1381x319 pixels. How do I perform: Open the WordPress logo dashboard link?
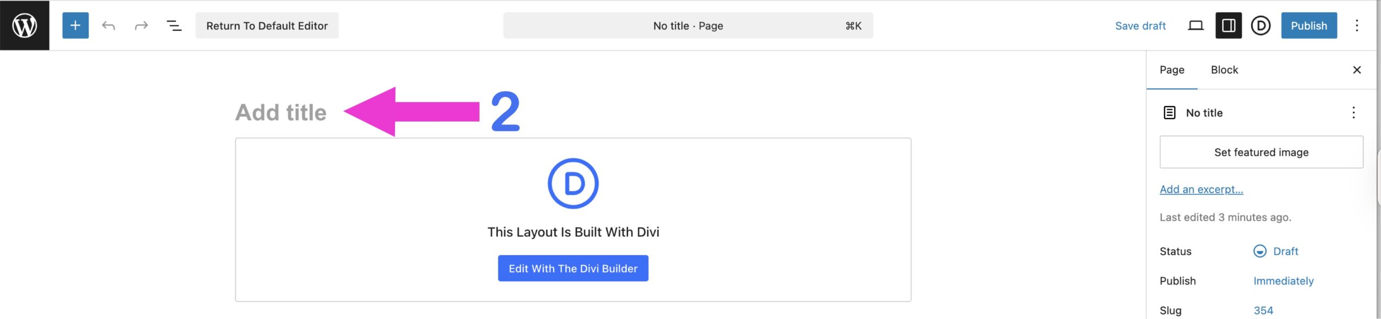(24, 25)
